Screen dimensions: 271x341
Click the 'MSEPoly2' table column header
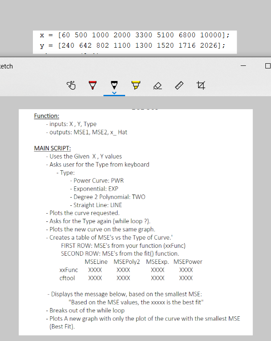(x=127, y=262)
